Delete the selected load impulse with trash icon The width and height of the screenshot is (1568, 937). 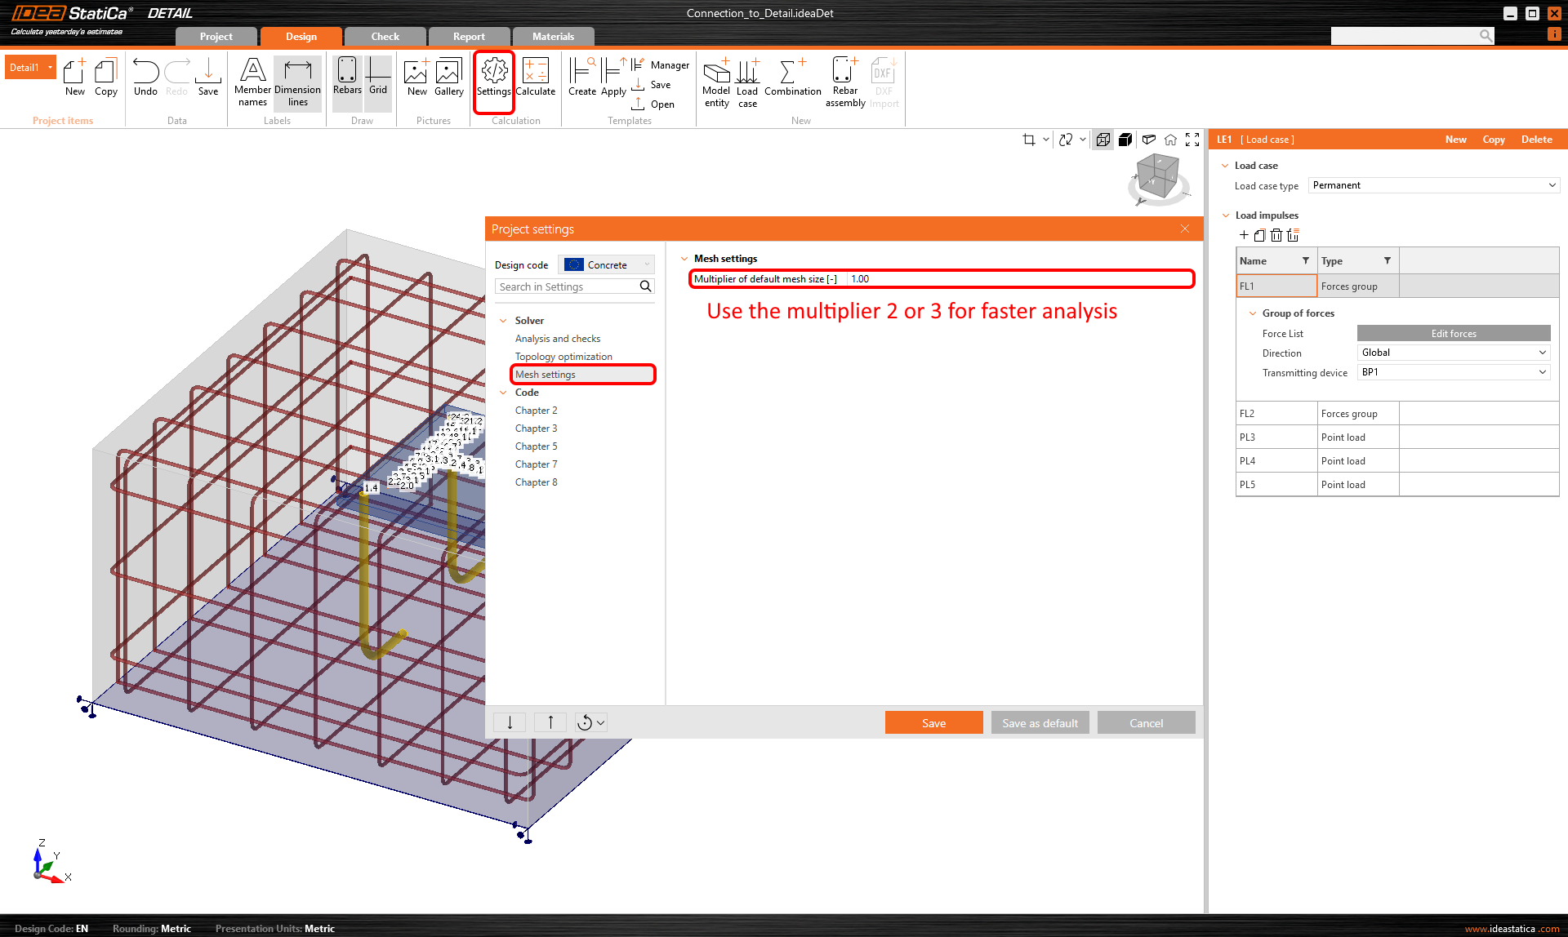point(1276,235)
